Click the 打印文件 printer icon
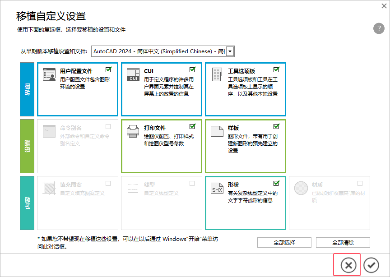The image size is (390, 277). pos(133,131)
